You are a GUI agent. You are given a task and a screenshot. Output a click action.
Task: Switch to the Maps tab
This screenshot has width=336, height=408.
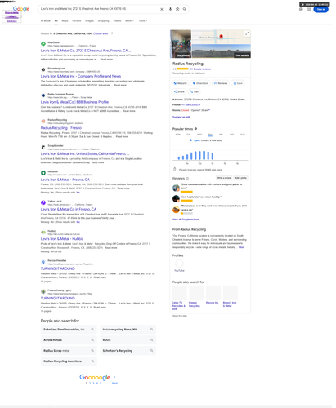pos(65,20)
